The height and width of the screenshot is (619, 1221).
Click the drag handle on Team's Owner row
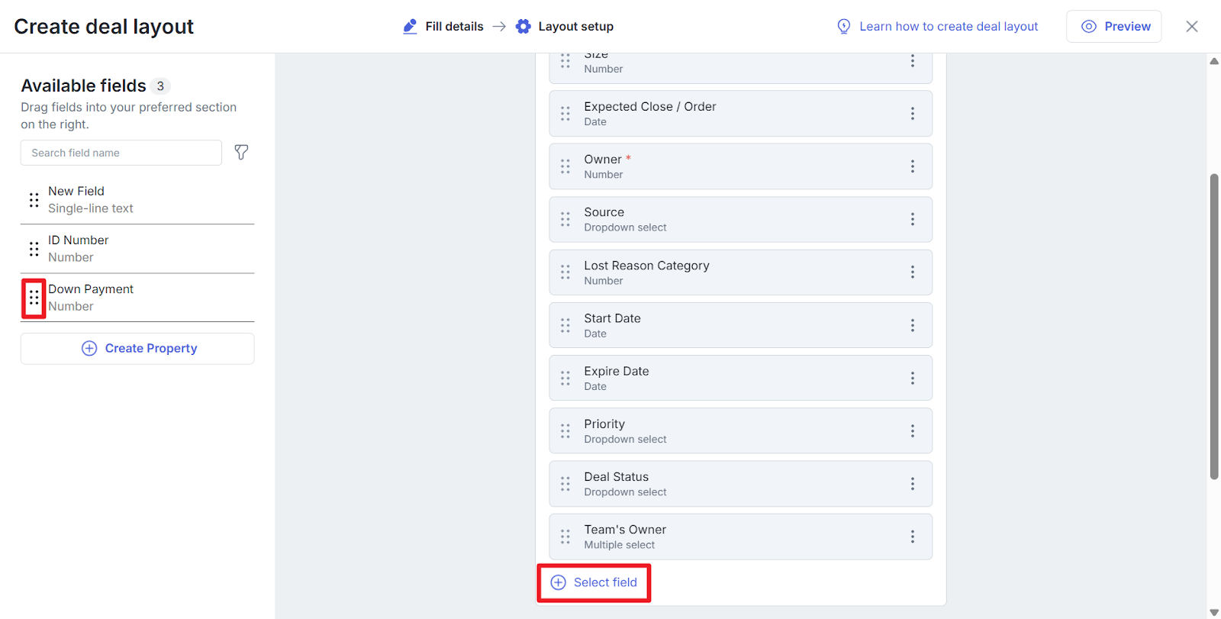[x=565, y=537]
